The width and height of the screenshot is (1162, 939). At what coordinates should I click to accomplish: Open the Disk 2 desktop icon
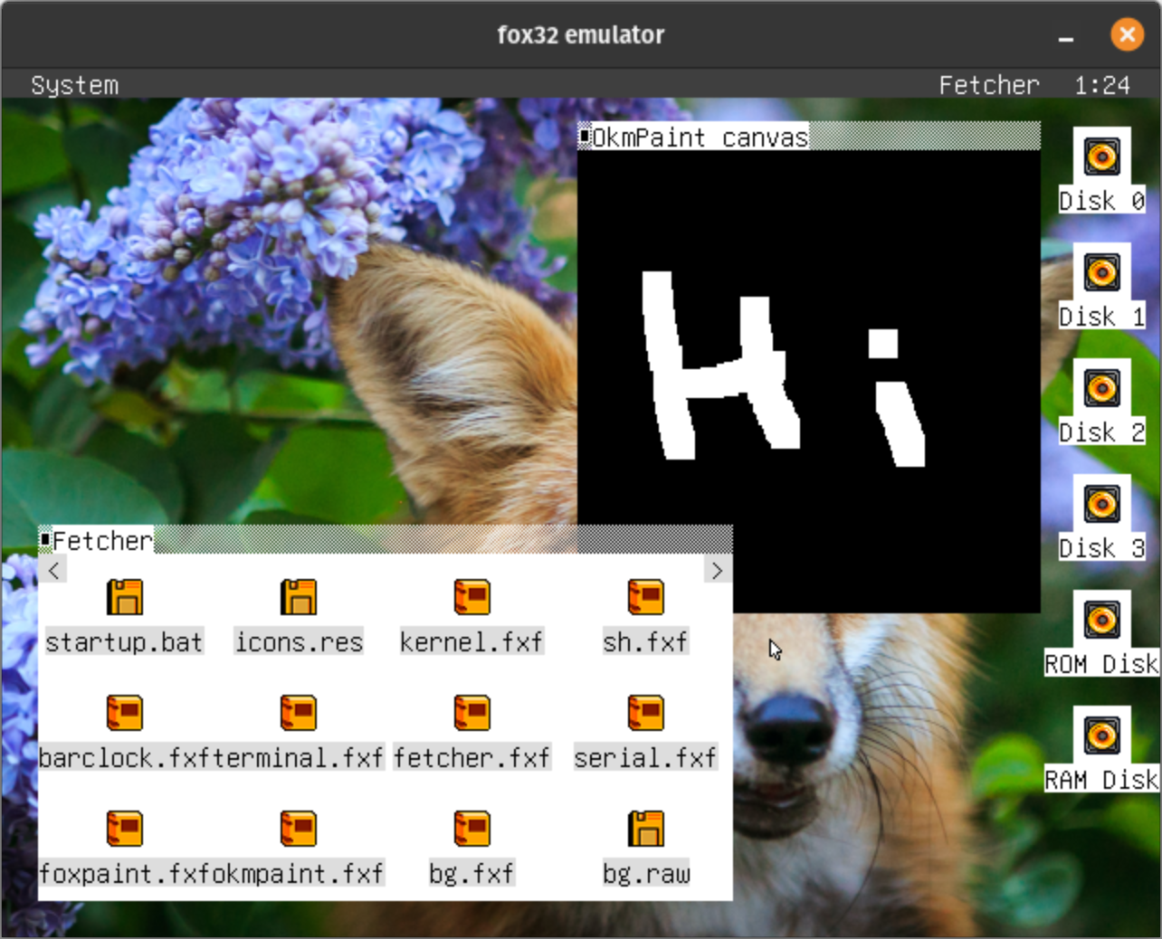tap(1102, 387)
